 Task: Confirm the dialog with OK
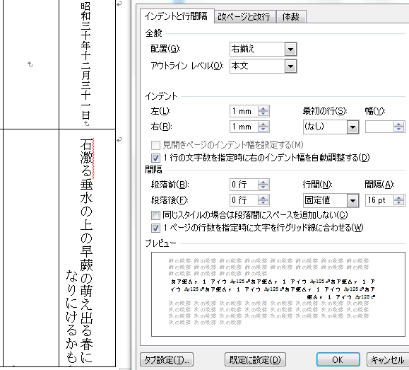(x=338, y=360)
